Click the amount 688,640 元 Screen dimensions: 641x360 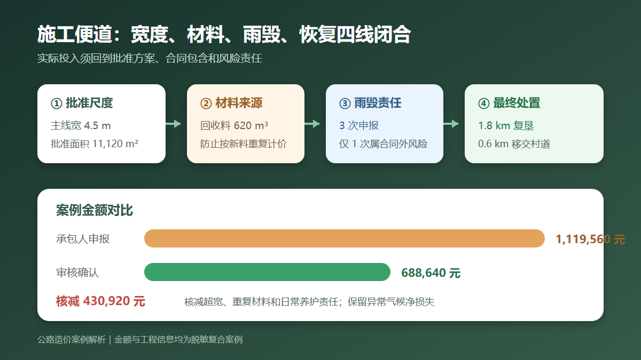431,273
